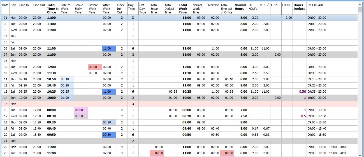Click the scrollbar down arrow
The image size is (364, 157).
[360, 155]
